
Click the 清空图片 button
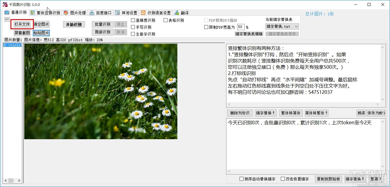(41, 24)
